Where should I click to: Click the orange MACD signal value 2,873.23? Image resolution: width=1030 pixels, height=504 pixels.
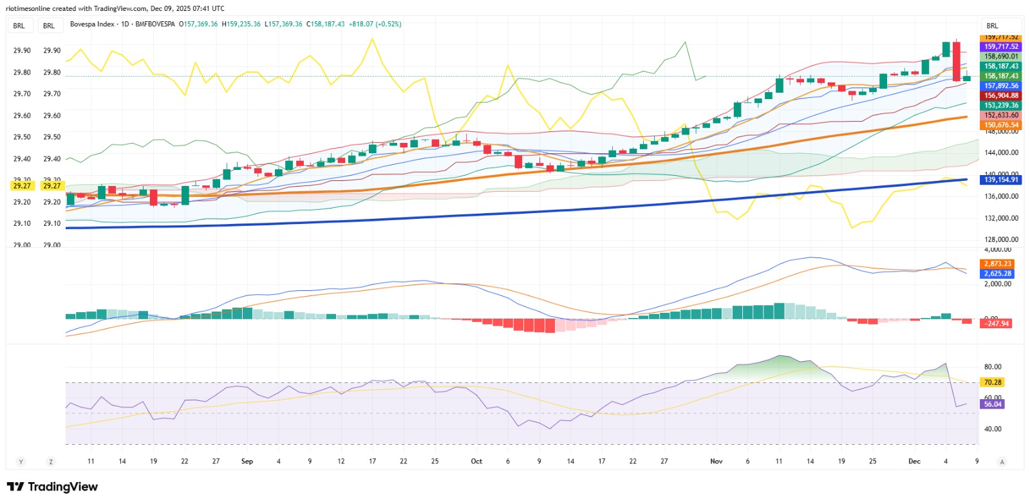click(997, 264)
